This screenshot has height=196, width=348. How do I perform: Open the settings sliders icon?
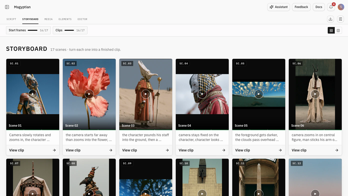(x=340, y=19)
